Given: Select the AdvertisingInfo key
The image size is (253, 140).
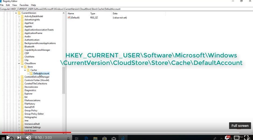Looking at the screenshot, I should pyautogui.click(x=32, y=20).
